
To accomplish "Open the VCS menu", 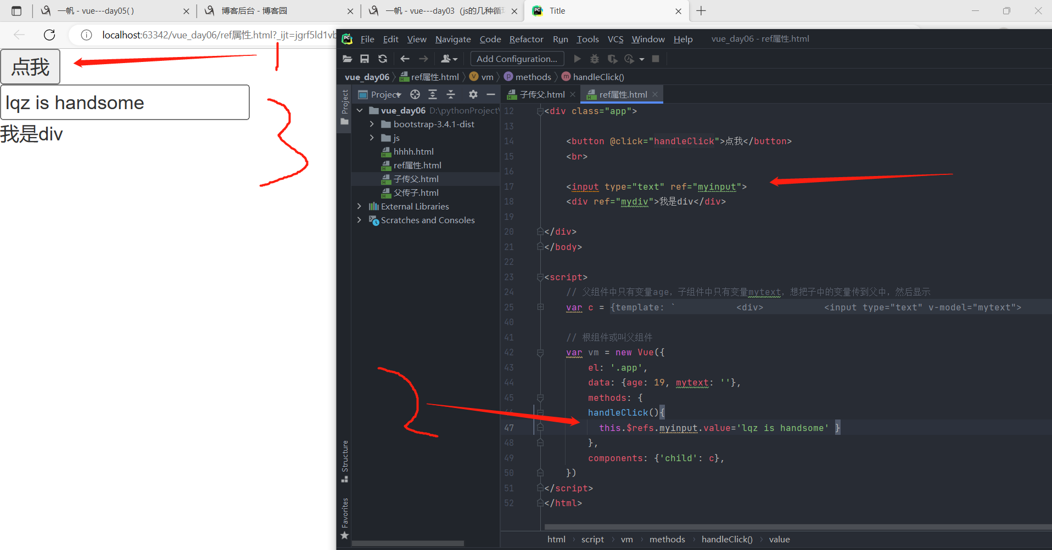I will [615, 39].
